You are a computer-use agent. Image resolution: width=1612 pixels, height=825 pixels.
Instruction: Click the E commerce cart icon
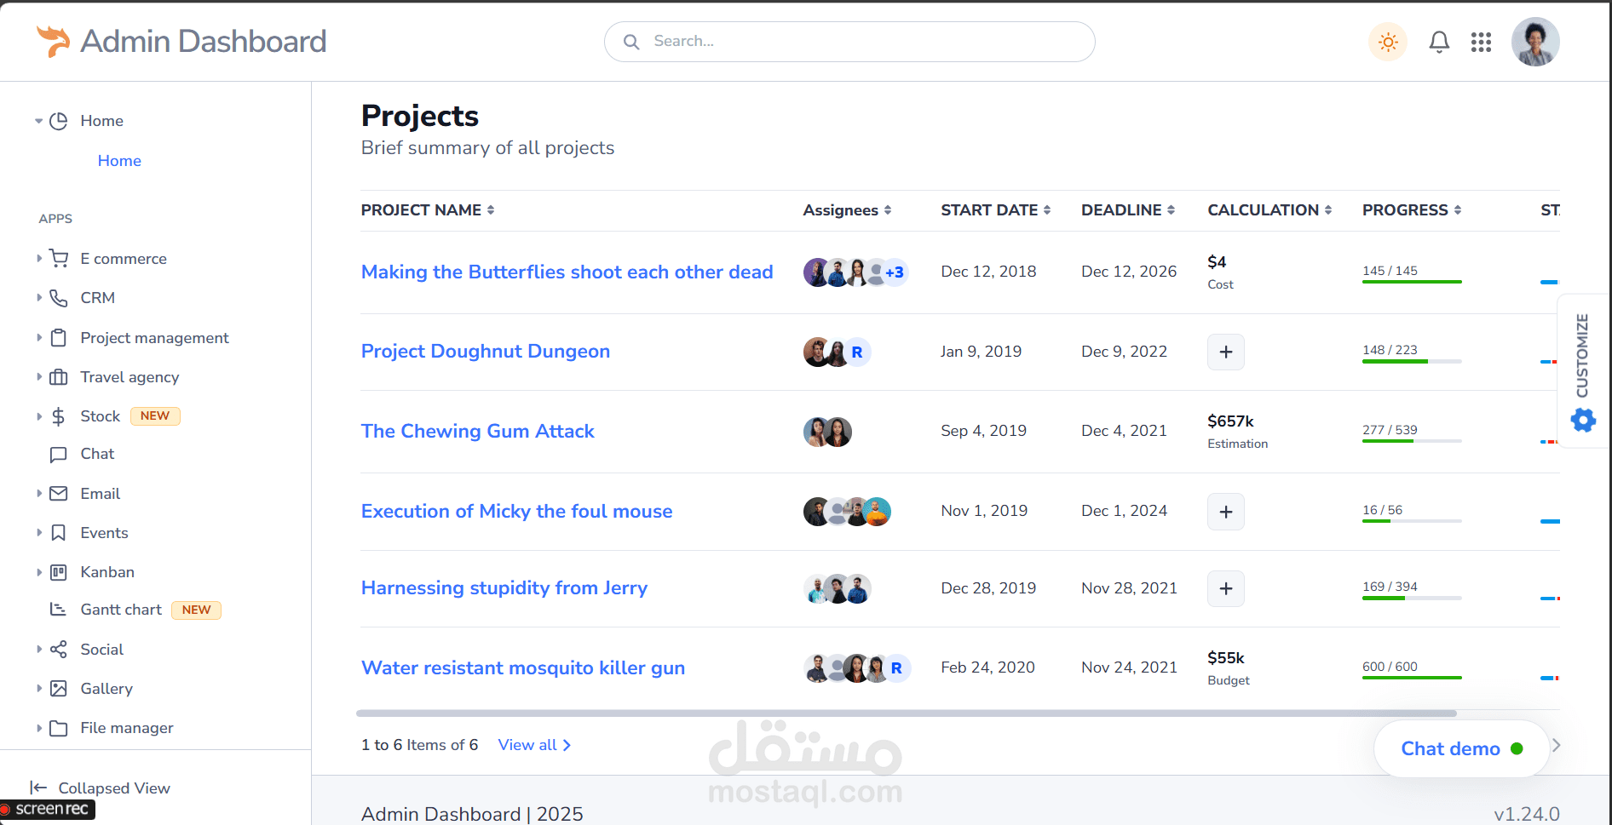59,259
